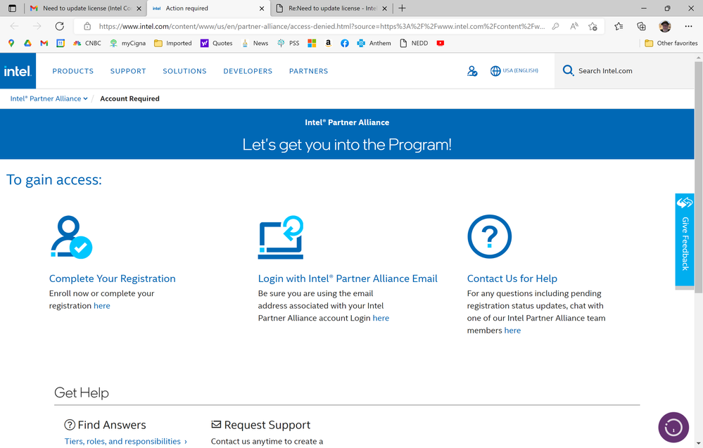Viewport: 703px width, 448px height.
Task: Click the globe language icon
Action: [x=495, y=71]
